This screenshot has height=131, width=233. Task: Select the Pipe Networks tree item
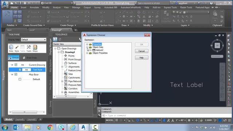(75, 81)
